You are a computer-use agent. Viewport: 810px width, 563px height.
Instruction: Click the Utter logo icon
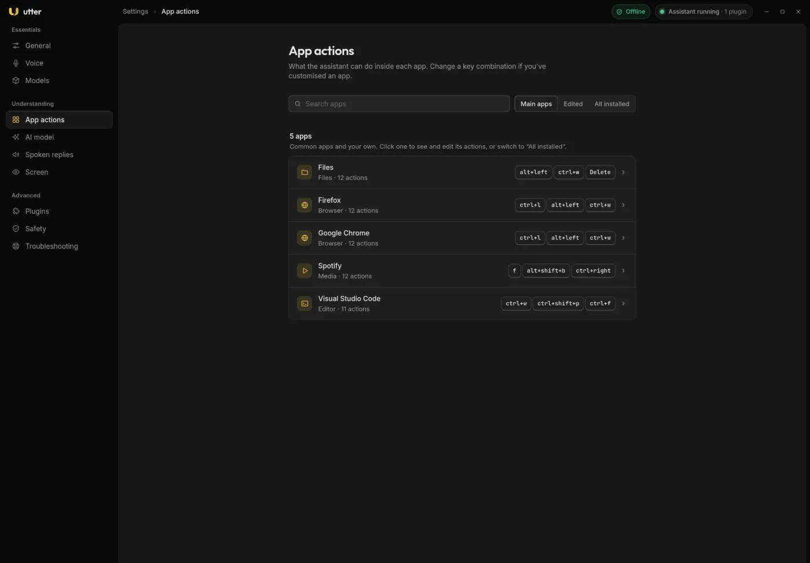point(13,12)
